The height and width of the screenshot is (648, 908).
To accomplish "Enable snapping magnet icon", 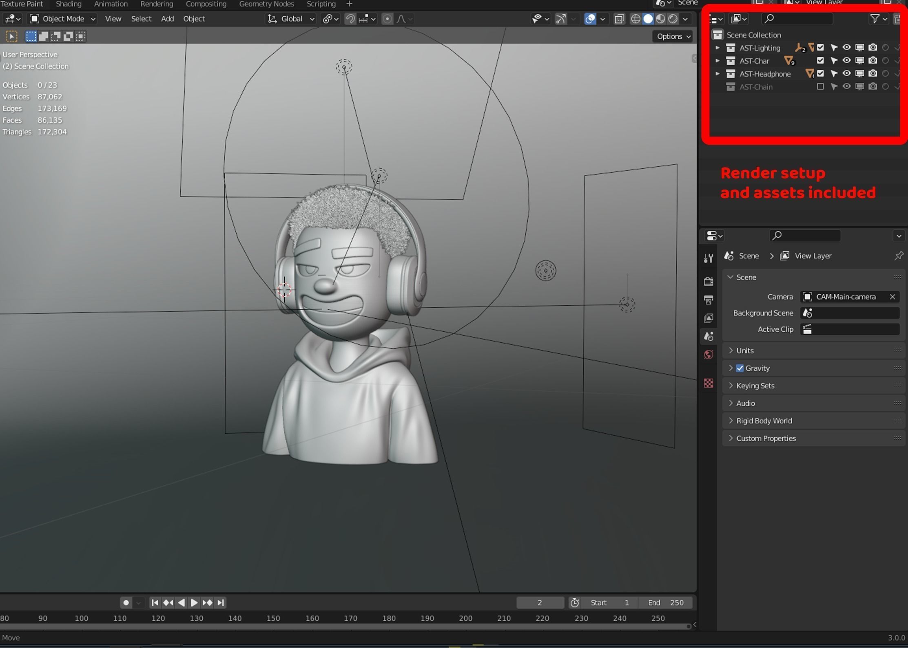I will [350, 19].
